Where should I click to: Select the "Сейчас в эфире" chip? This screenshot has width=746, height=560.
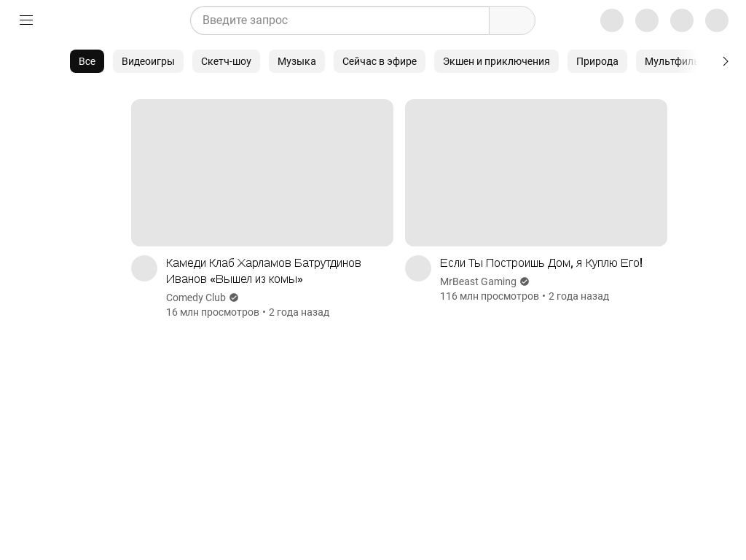tap(380, 61)
